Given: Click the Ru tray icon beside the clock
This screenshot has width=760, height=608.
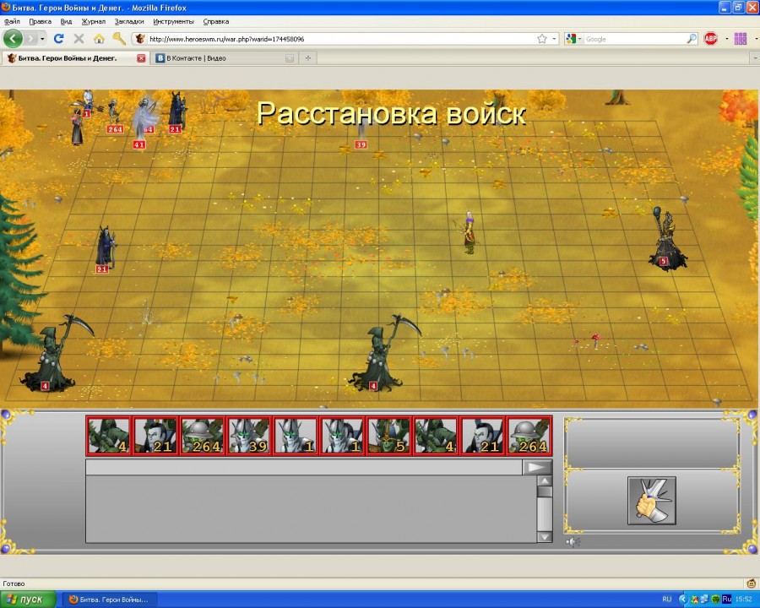Looking at the screenshot, I should pyautogui.click(x=726, y=600).
